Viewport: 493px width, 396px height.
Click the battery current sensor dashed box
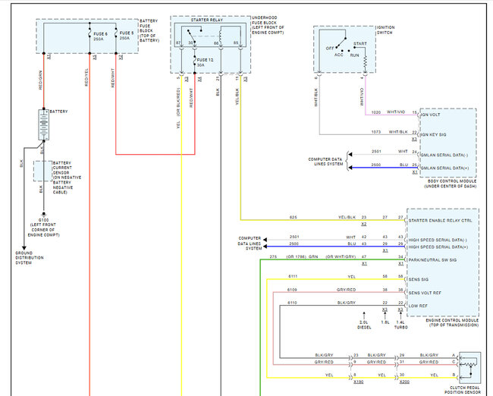click(x=42, y=171)
